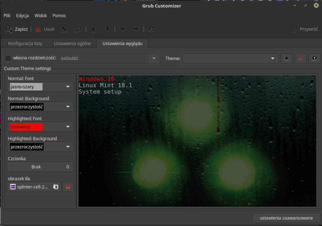Image resolution: width=322 pixels, height=226 pixels.
Task: Add a new theme with the plus icon
Action: 286,58
